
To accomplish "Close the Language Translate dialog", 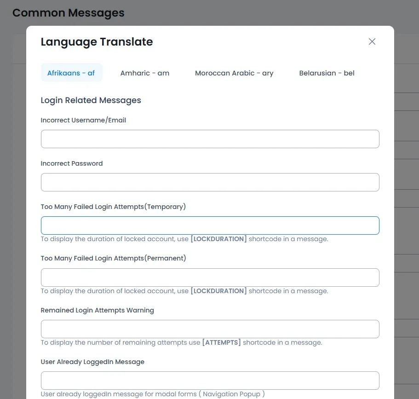I will (372, 41).
